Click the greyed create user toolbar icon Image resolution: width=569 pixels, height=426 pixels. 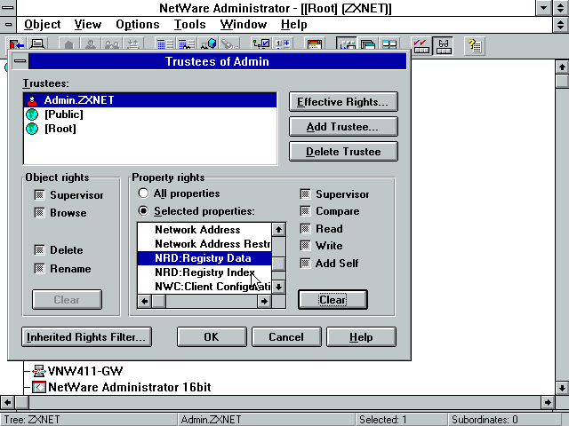pyautogui.click(x=91, y=44)
